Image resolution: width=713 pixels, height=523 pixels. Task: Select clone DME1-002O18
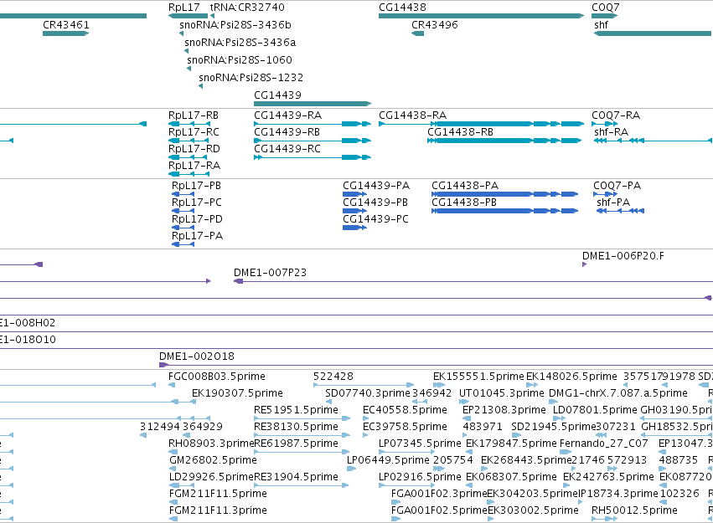coord(196,356)
